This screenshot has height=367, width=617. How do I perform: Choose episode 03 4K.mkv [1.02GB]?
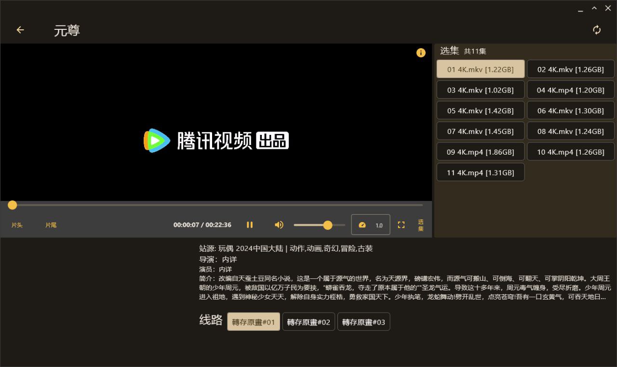(x=481, y=90)
